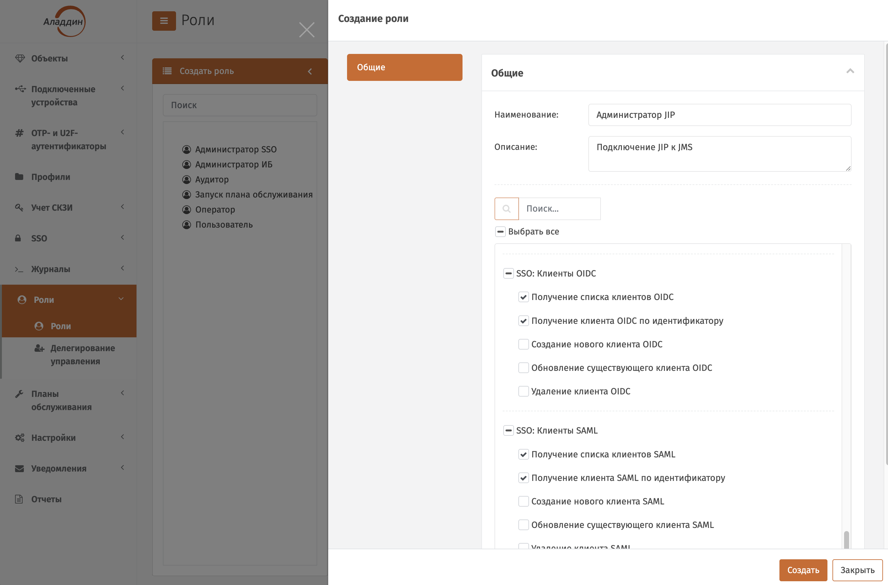Toggle the Выбрать все checkbox
Image resolution: width=888 pixels, height=585 pixels.
(x=500, y=231)
